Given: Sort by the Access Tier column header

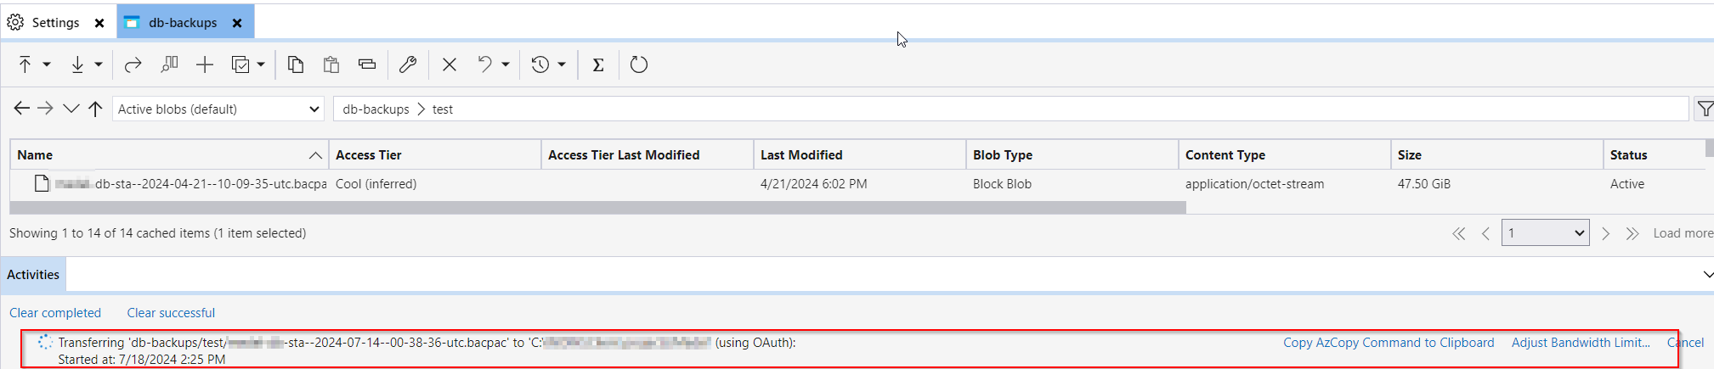Looking at the screenshot, I should point(435,154).
